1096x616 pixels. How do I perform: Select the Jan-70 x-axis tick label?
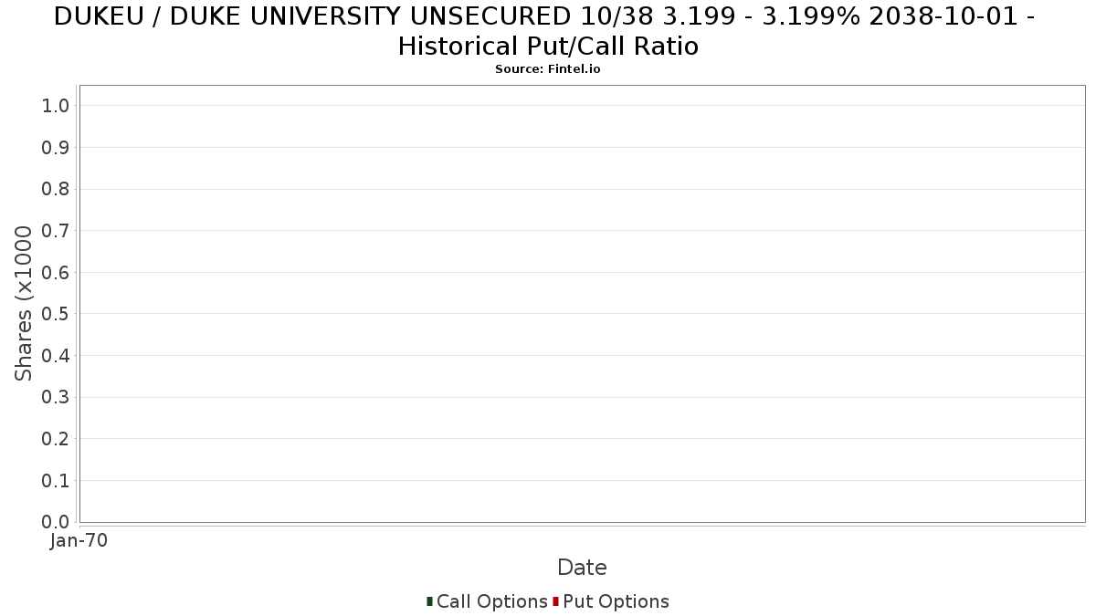79,540
